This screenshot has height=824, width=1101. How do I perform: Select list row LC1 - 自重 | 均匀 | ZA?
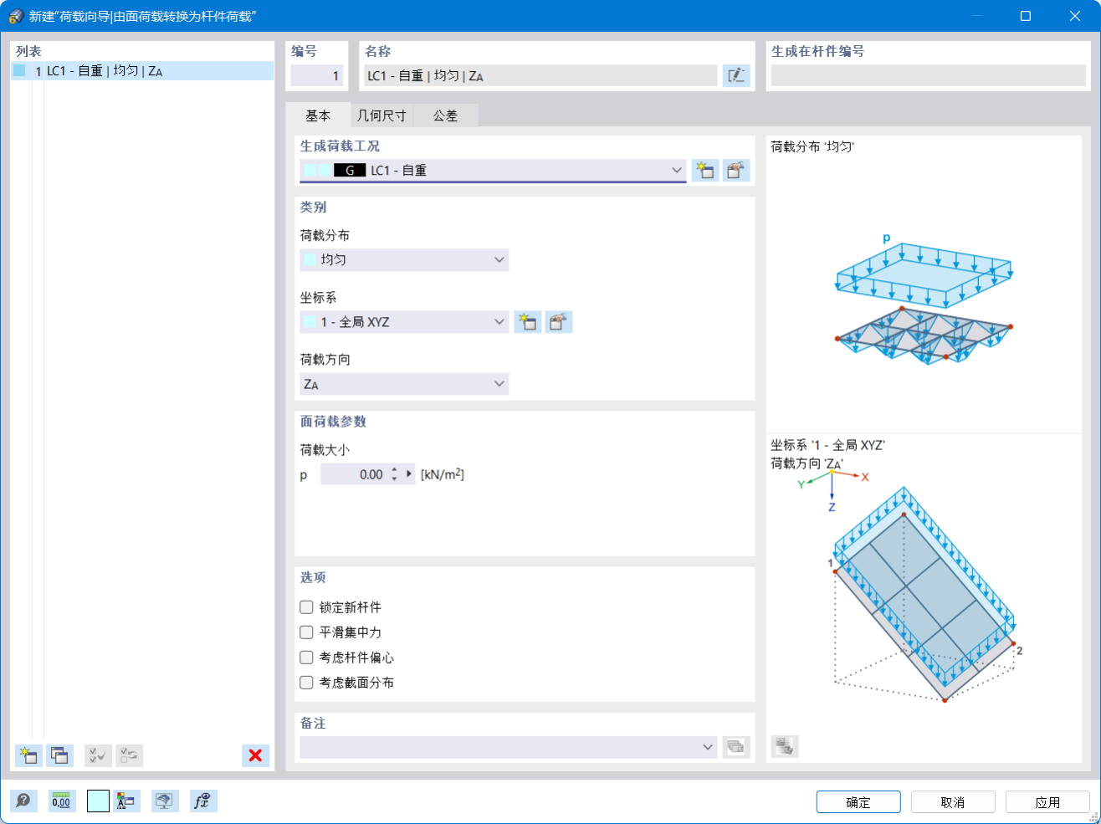tap(142, 71)
